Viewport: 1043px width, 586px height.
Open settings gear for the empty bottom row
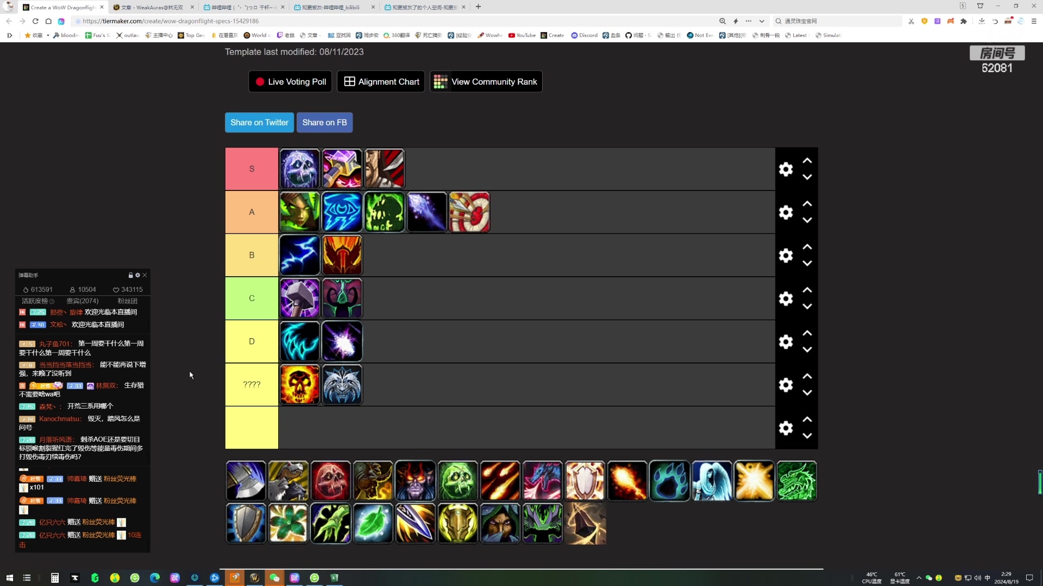786,428
